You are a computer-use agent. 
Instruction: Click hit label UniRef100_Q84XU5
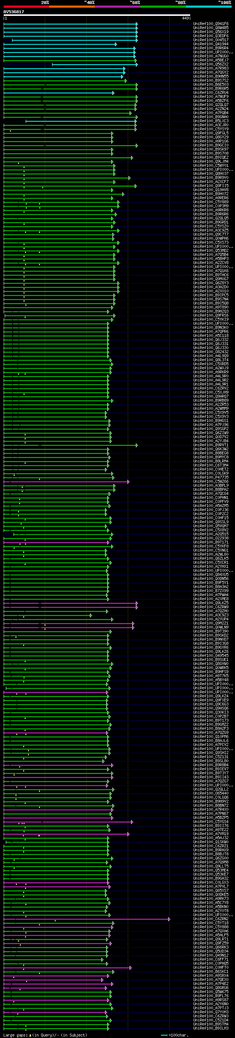tap(211, 575)
